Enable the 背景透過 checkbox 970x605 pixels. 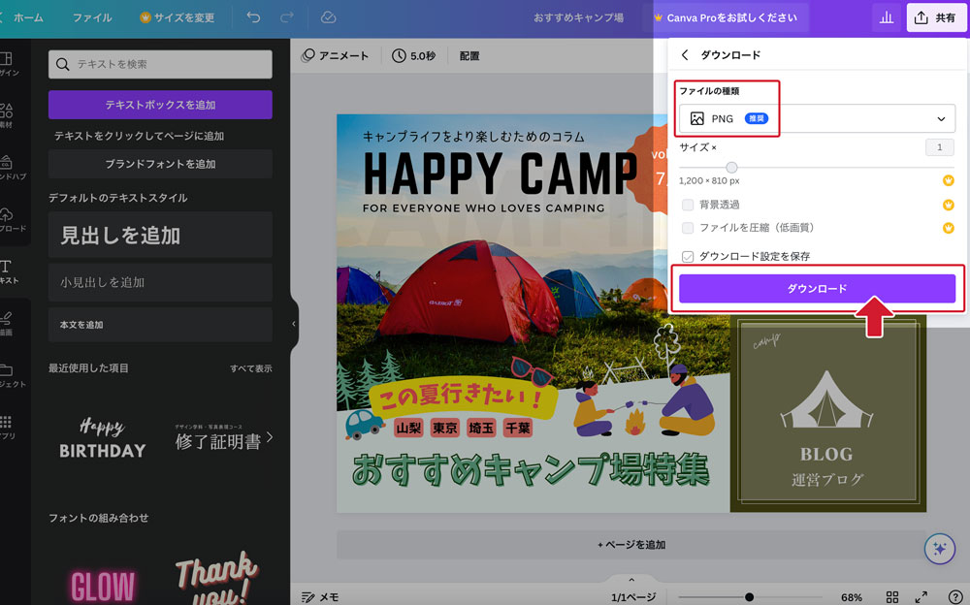click(688, 205)
